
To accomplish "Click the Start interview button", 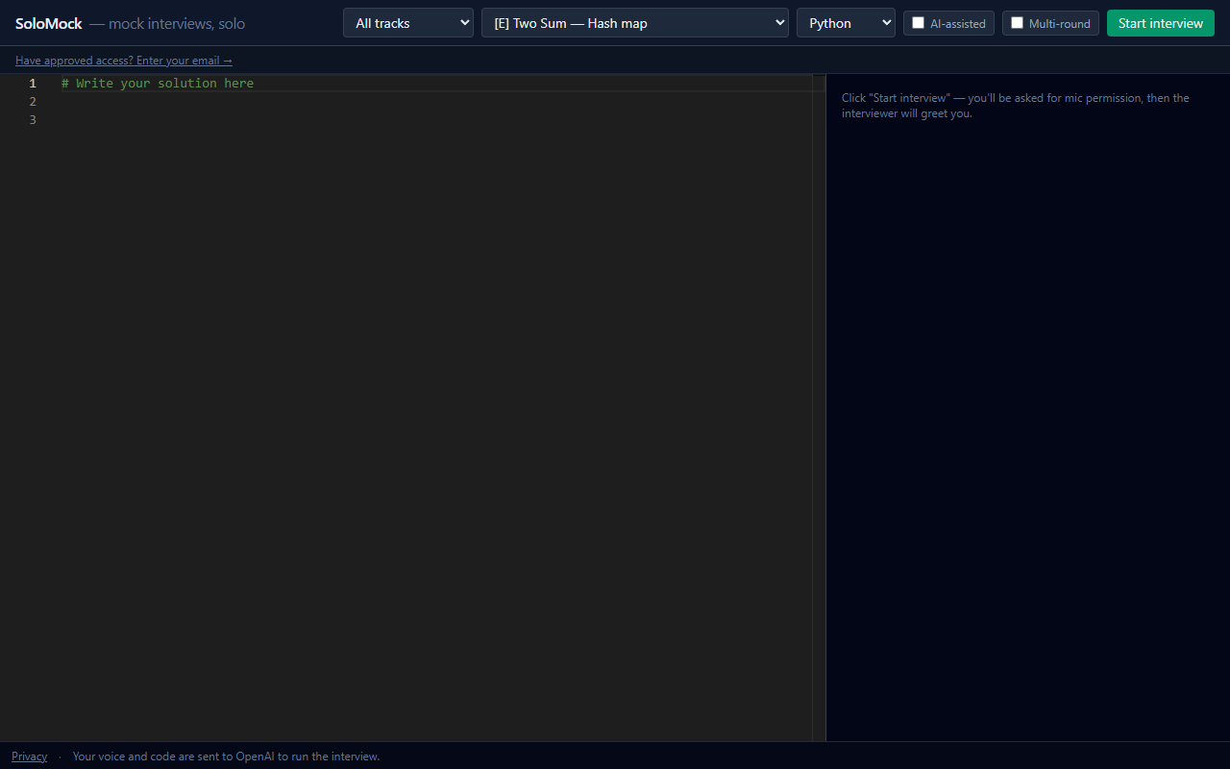I will click(1161, 23).
